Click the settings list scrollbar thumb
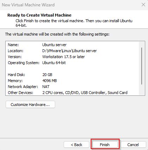Screen dimensions: 148x150 pos(142,66)
